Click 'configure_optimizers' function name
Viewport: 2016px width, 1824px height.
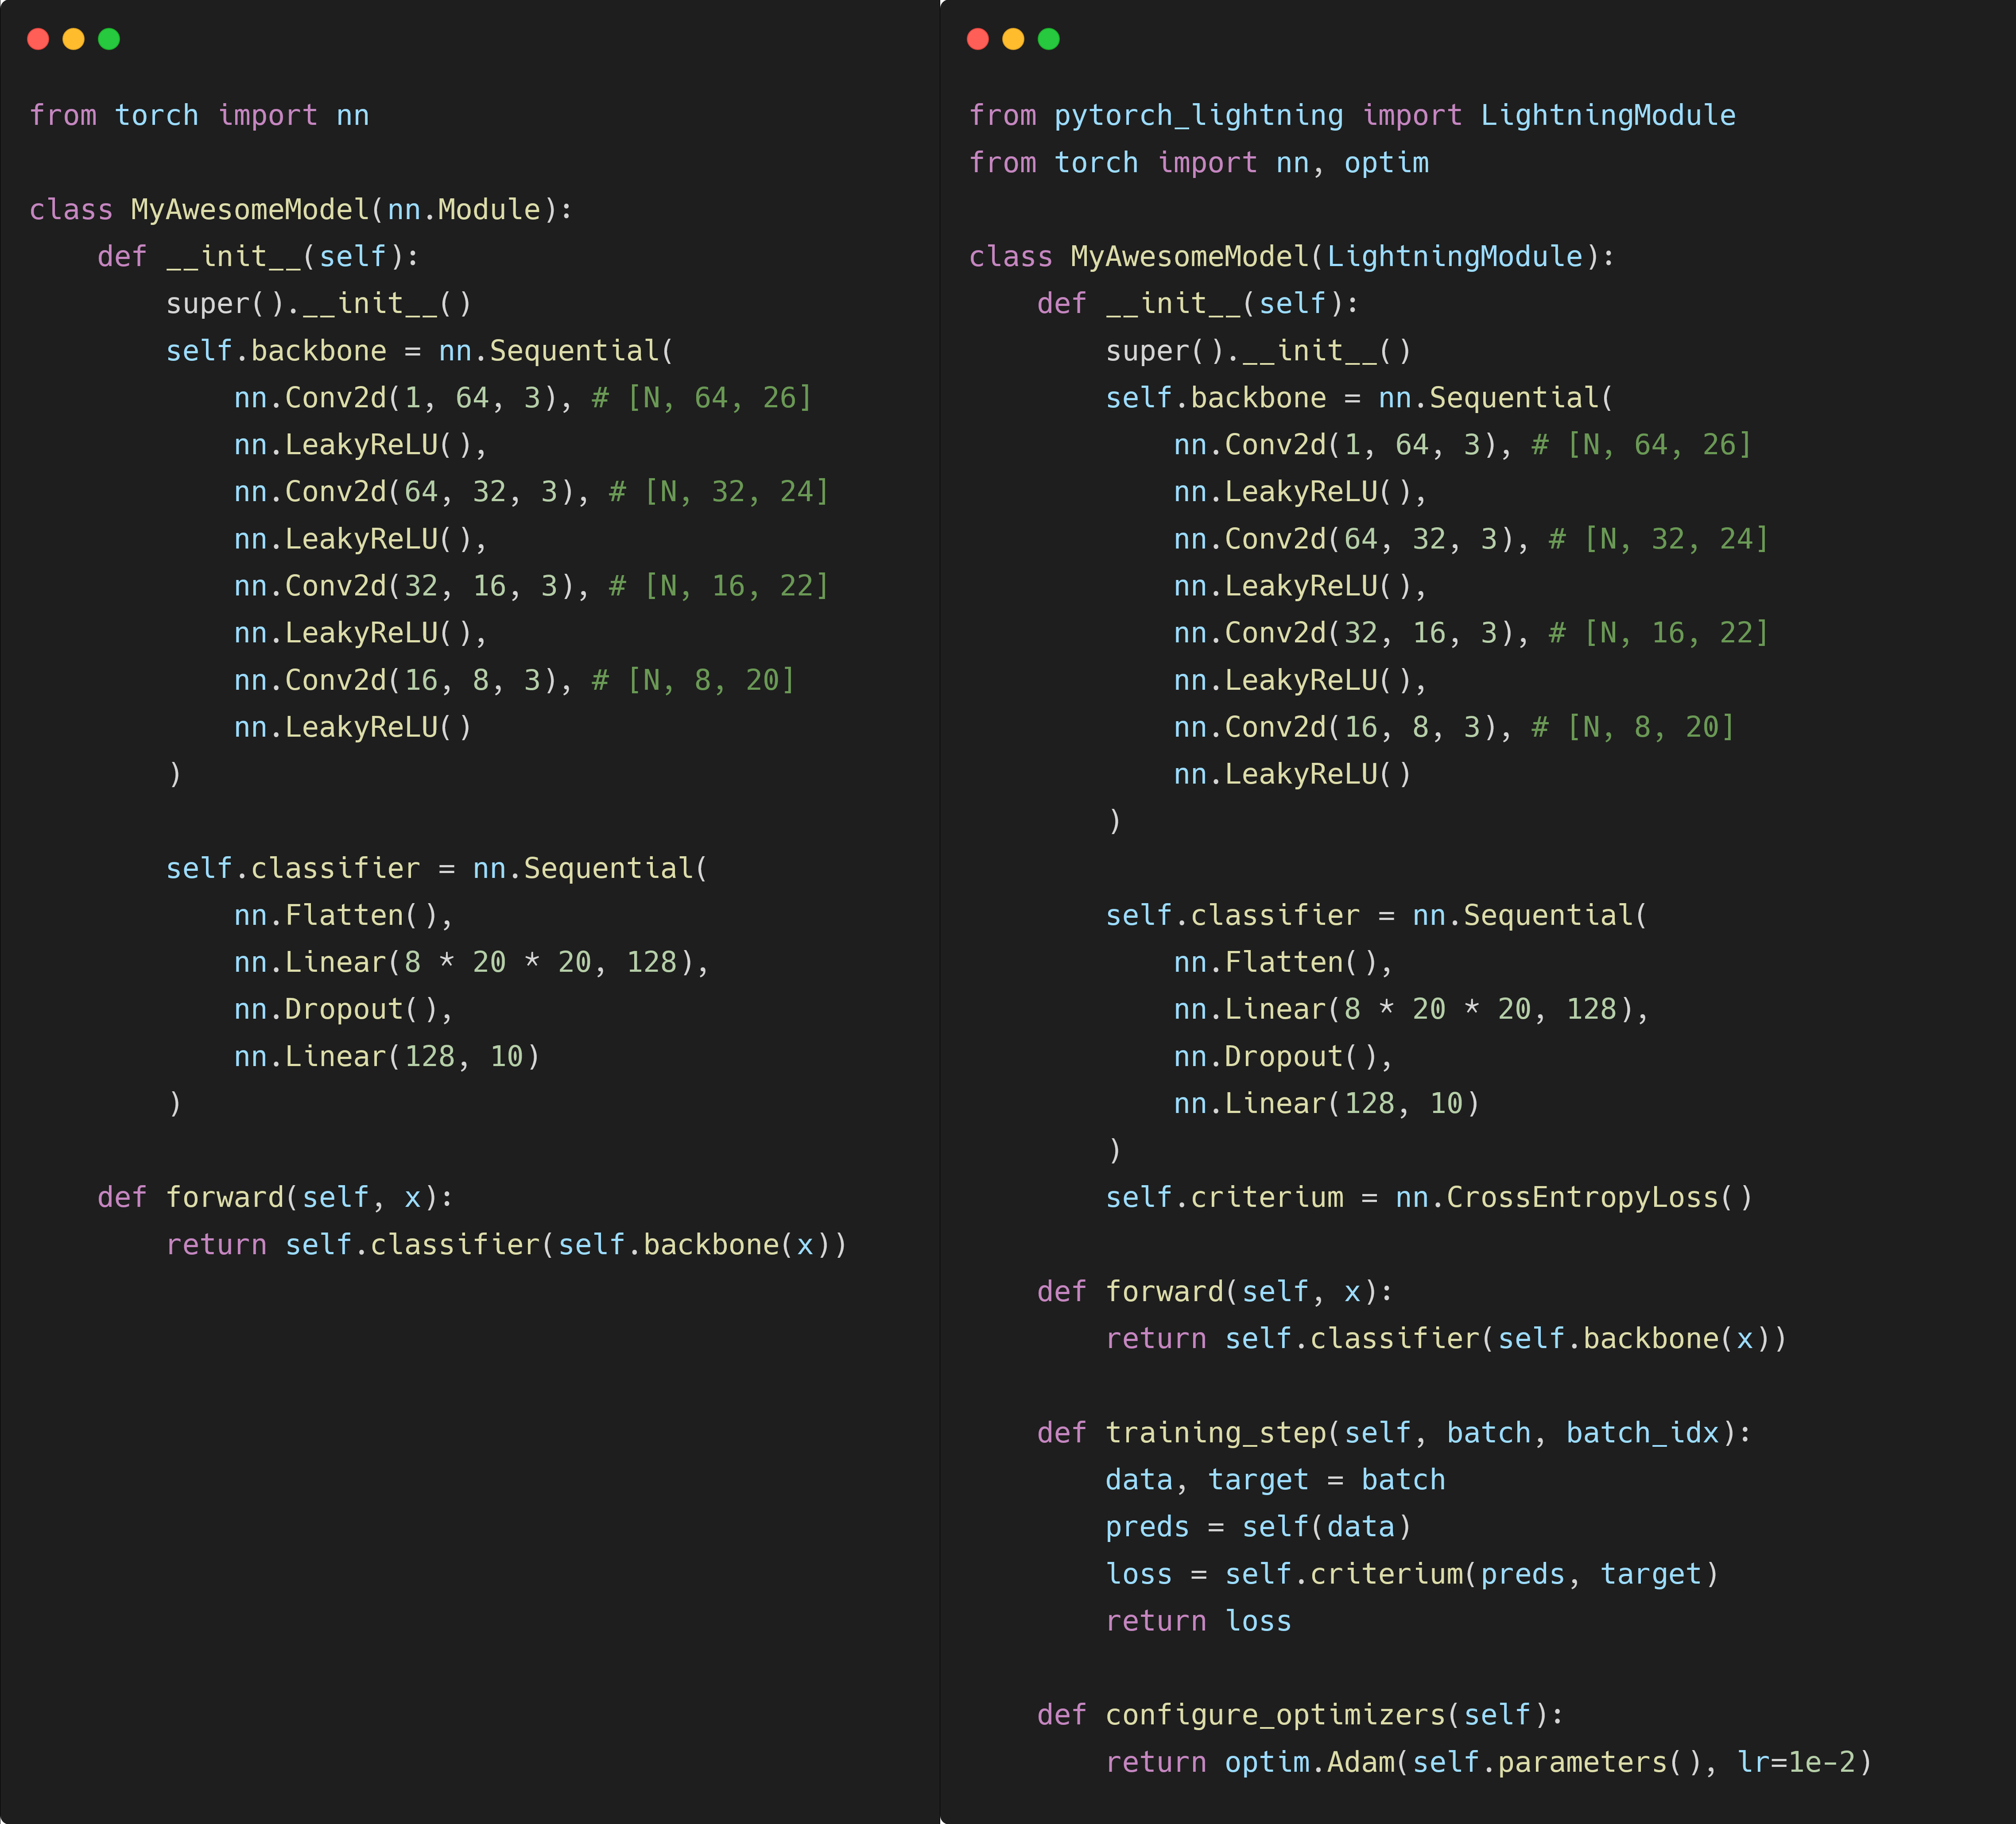click(x=1275, y=1715)
